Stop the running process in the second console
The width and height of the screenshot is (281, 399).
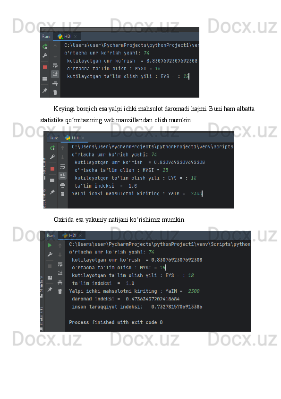(52, 169)
